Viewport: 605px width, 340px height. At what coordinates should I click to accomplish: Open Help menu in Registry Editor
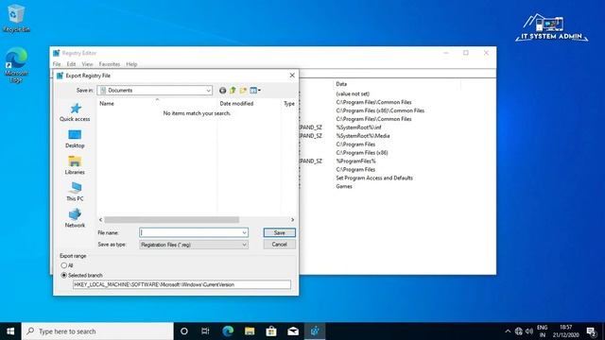point(131,64)
